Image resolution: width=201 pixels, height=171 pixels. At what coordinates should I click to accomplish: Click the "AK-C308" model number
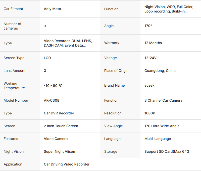pyautogui.click(x=52, y=100)
